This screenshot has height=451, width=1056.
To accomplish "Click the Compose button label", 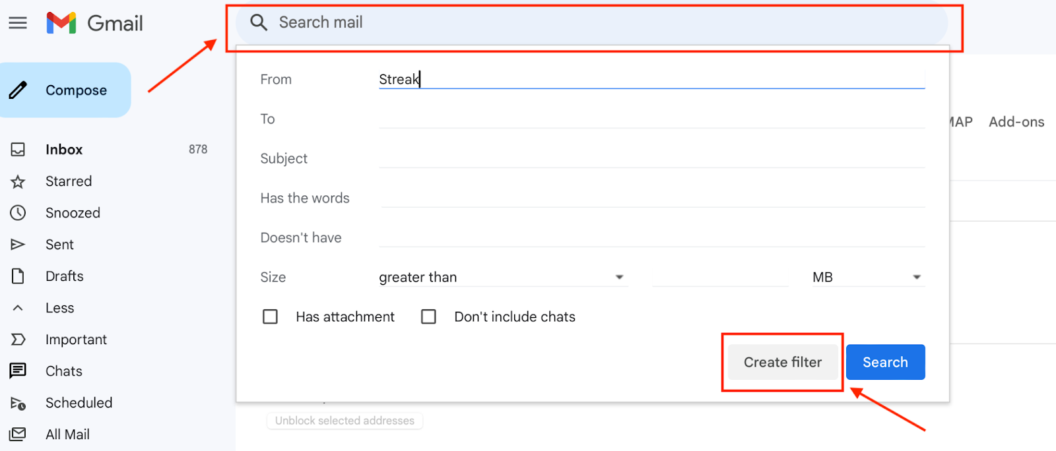I will pos(76,90).
